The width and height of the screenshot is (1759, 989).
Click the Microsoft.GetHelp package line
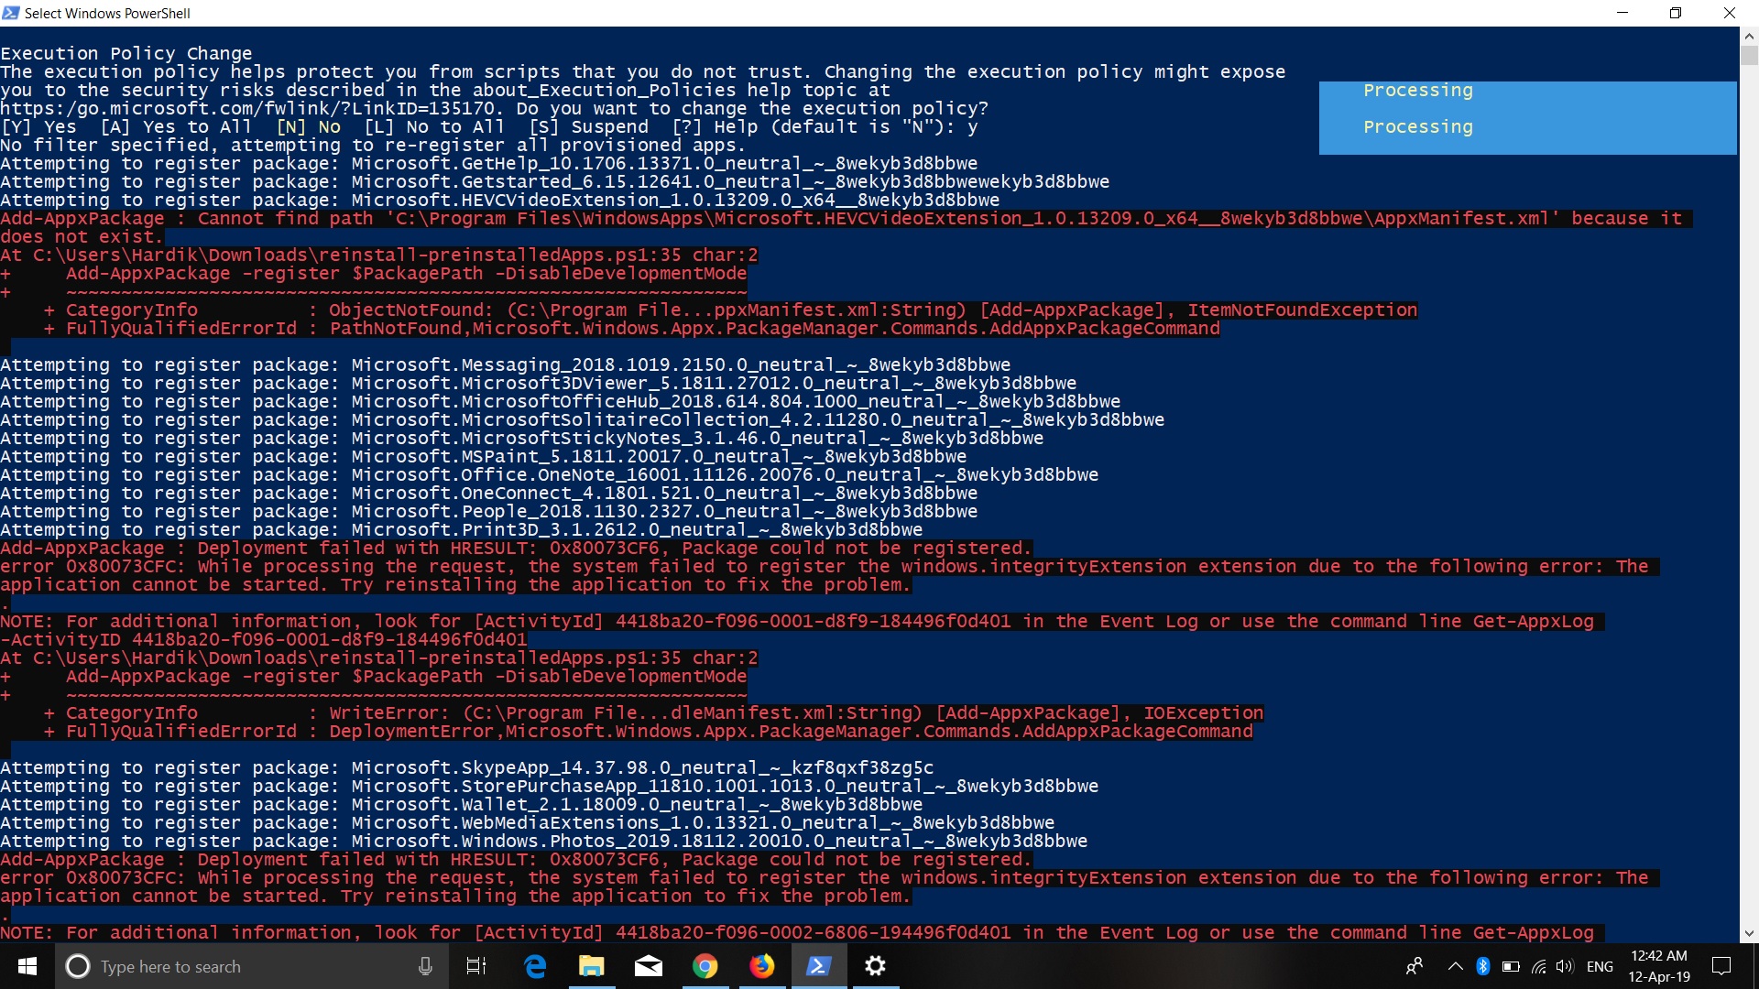[x=489, y=163]
